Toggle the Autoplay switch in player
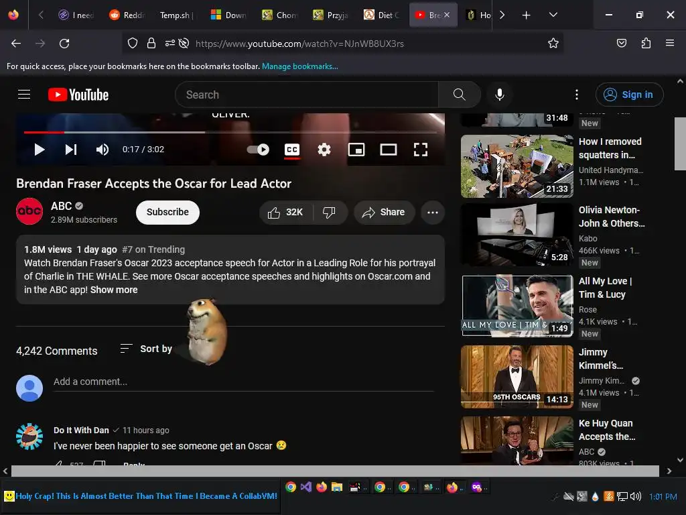The image size is (686, 515). [x=258, y=150]
